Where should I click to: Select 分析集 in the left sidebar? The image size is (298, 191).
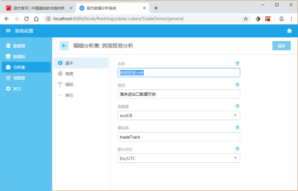click(26, 67)
